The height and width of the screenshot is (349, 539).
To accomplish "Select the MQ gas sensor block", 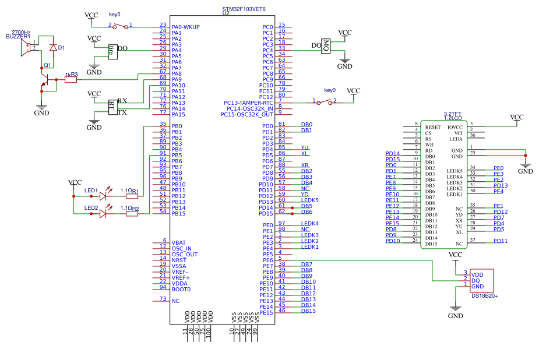I will point(326,46).
